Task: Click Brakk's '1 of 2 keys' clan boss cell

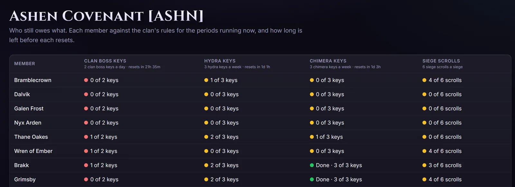Action: pos(100,165)
